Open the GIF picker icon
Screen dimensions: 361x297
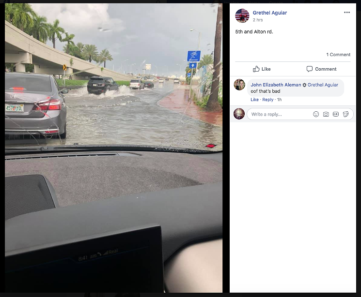point(336,114)
